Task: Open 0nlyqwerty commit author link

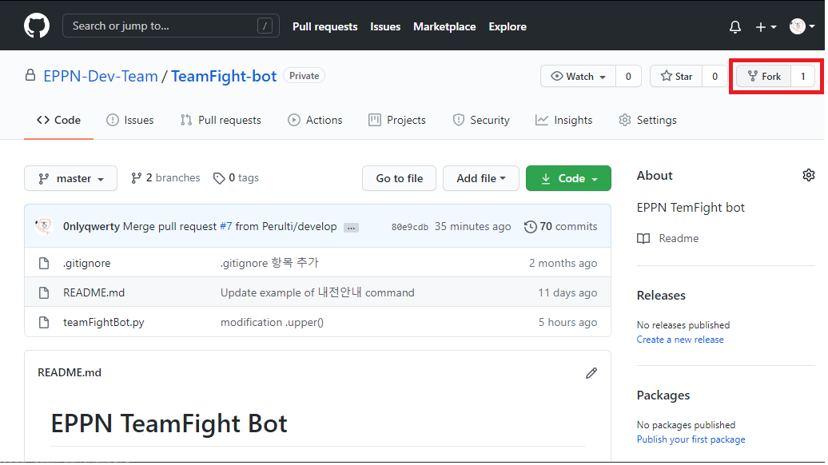Action: (x=91, y=226)
